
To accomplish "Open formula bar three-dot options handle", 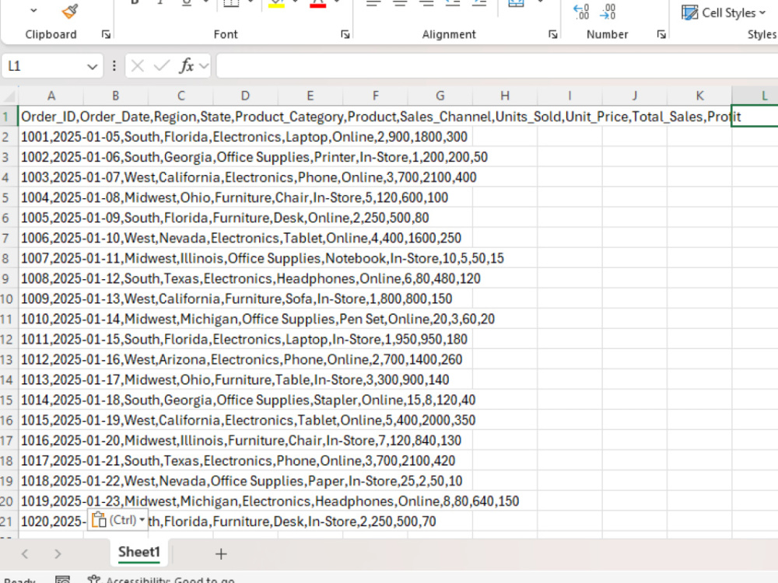I will click(114, 65).
